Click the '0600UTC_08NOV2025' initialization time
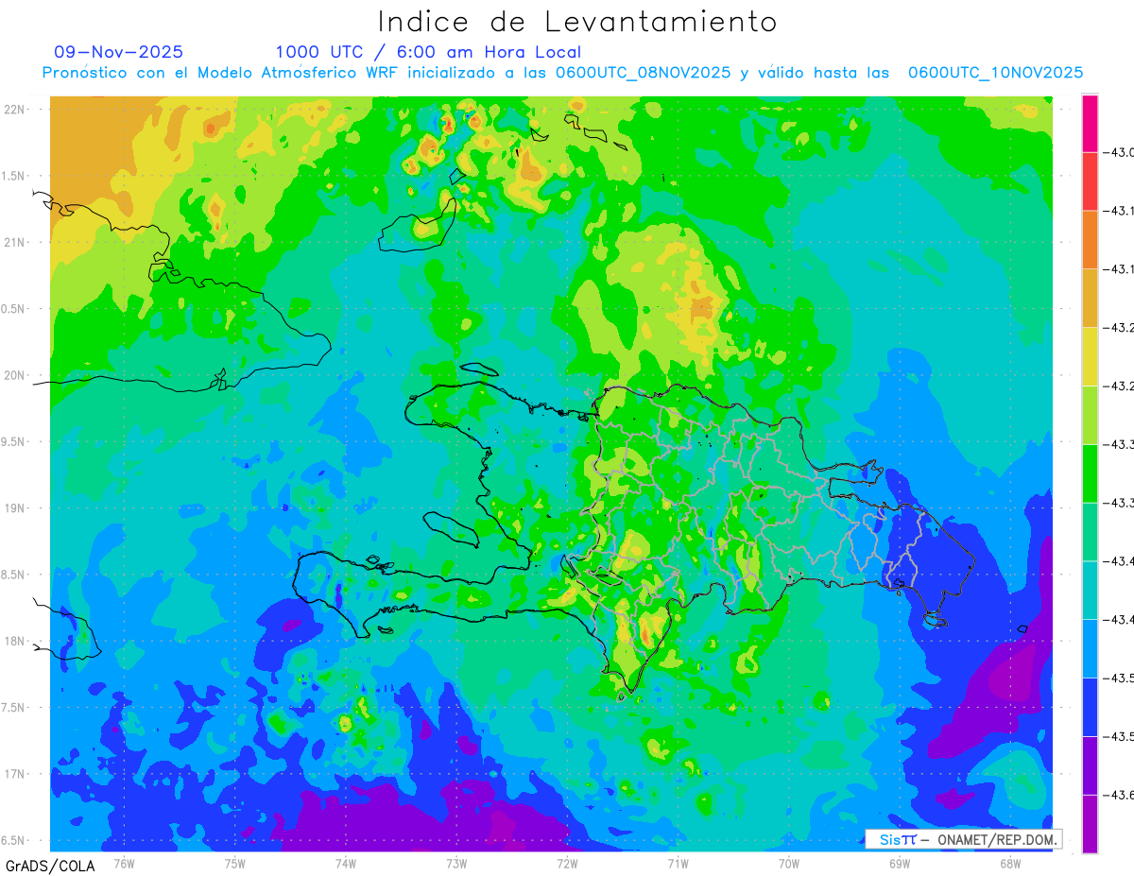This screenshot has height=876, width=1134. pos(643,73)
